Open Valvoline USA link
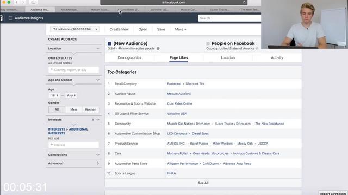 (x=177, y=114)
